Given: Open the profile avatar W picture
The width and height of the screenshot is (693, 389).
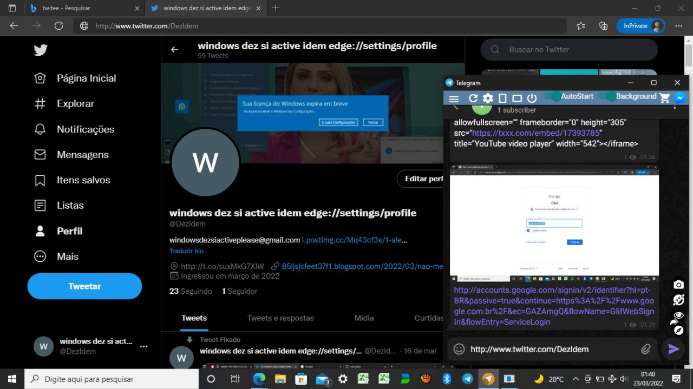Looking at the screenshot, I should click(205, 162).
